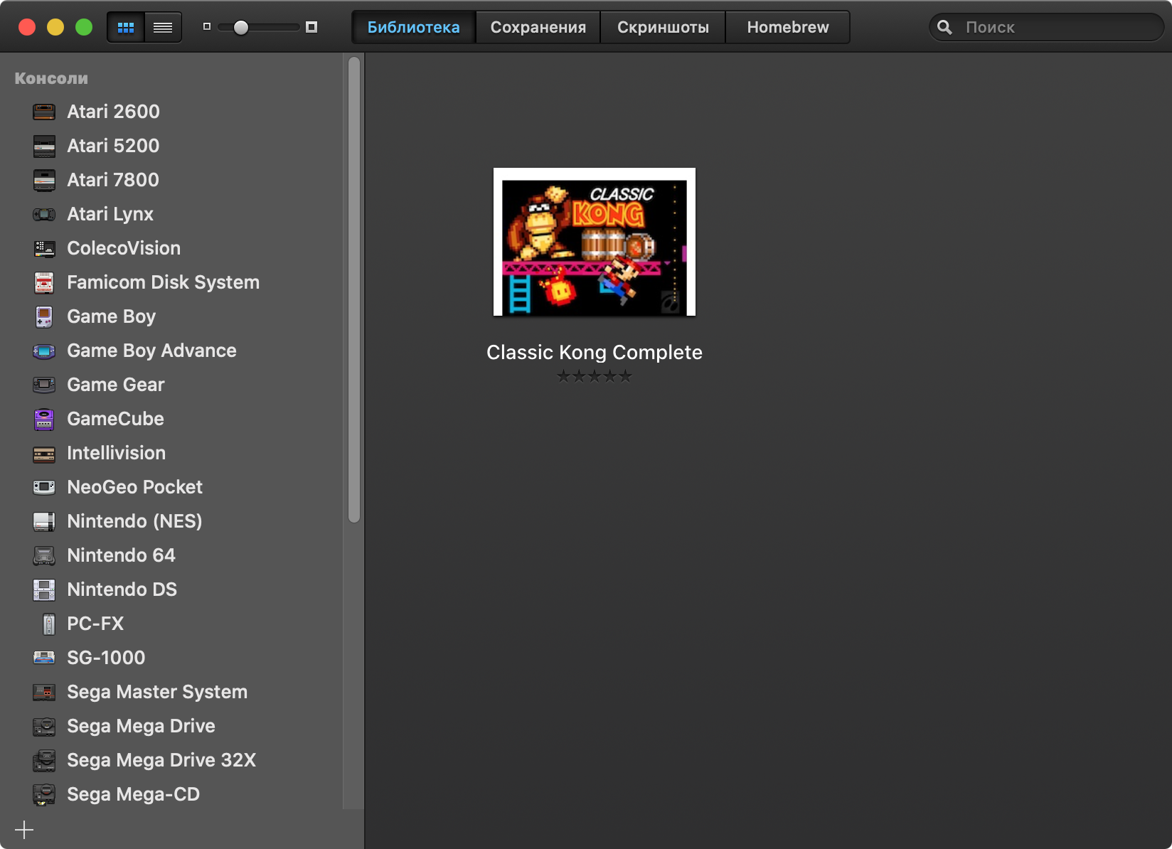Screen dimensions: 1172x849
Task: Click the Atari 2600 console icon
Action: tap(44, 112)
